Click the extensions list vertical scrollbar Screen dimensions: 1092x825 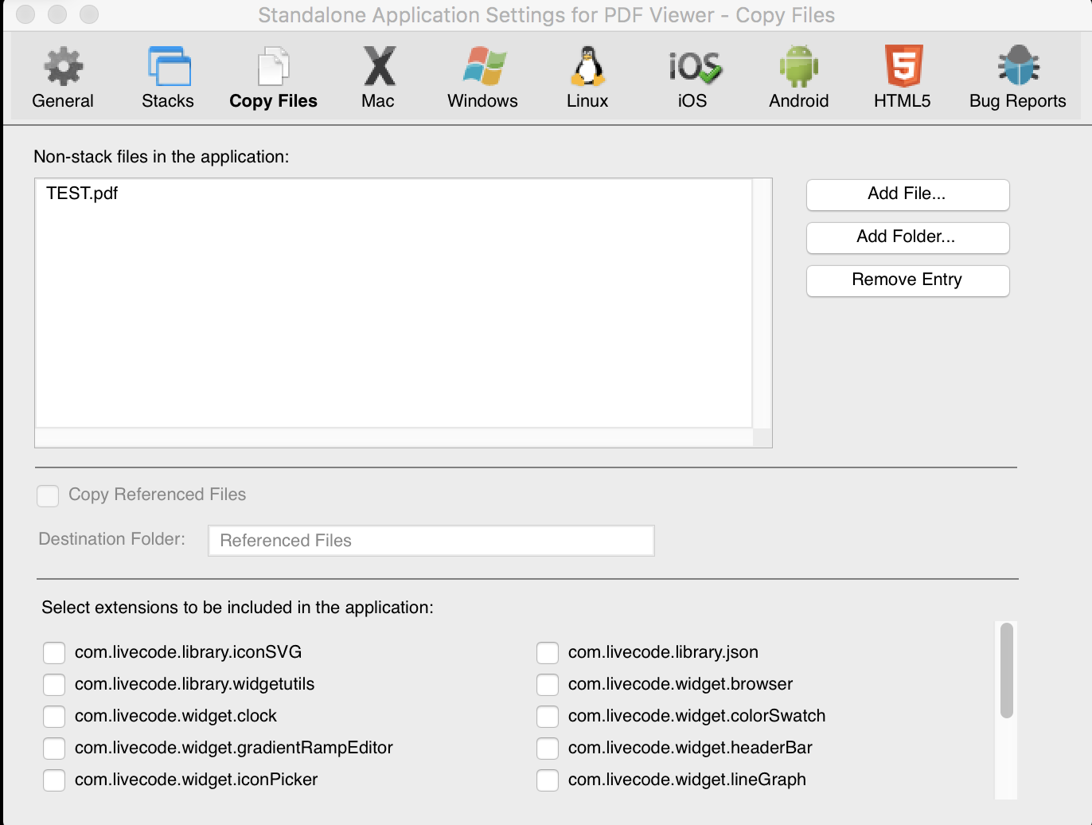tap(1007, 671)
